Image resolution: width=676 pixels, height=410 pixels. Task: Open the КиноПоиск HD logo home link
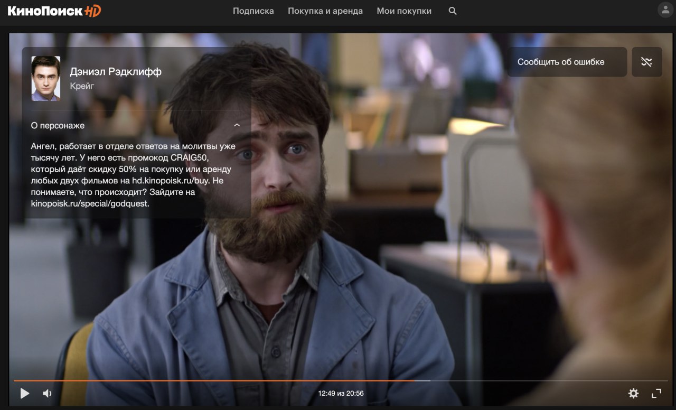tap(54, 11)
